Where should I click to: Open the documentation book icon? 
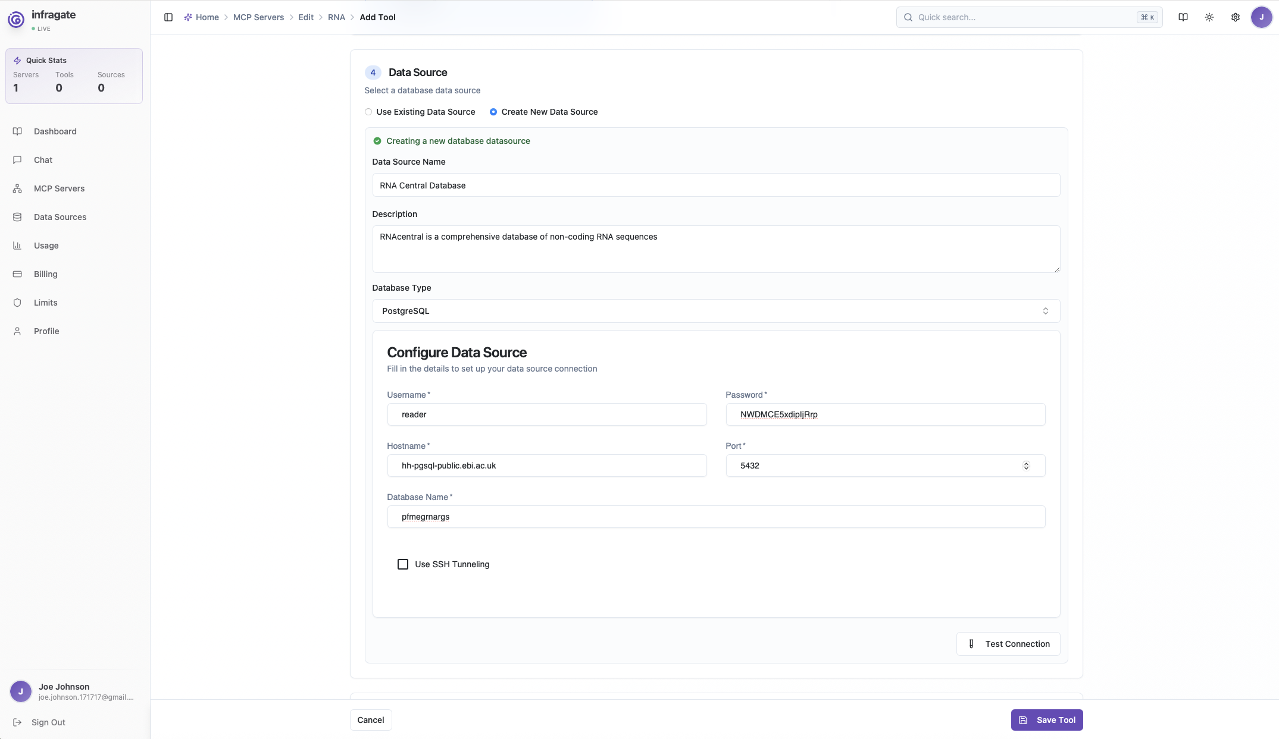click(1183, 17)
